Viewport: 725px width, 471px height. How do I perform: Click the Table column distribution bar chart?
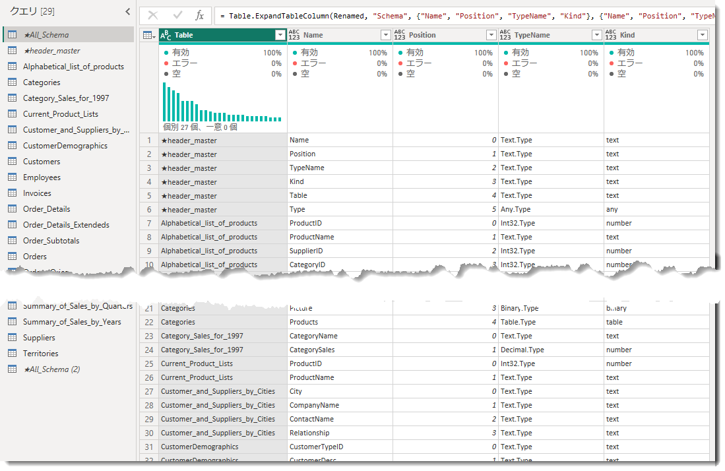(222, 102)
